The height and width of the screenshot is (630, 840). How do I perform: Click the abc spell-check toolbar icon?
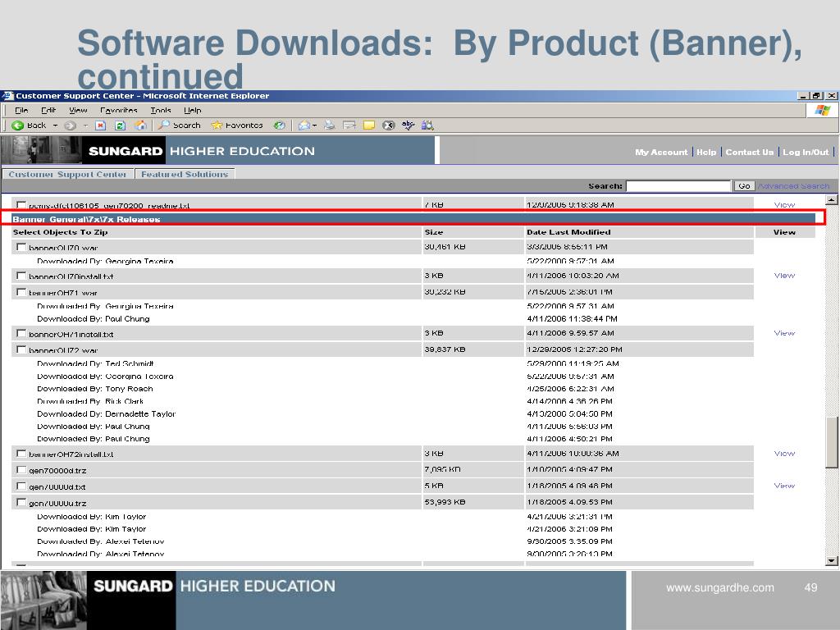pyautogui.click(x=409, y=126)
